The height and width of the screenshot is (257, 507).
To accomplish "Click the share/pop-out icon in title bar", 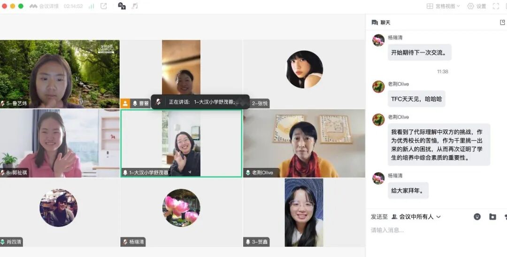I will 103,6.
